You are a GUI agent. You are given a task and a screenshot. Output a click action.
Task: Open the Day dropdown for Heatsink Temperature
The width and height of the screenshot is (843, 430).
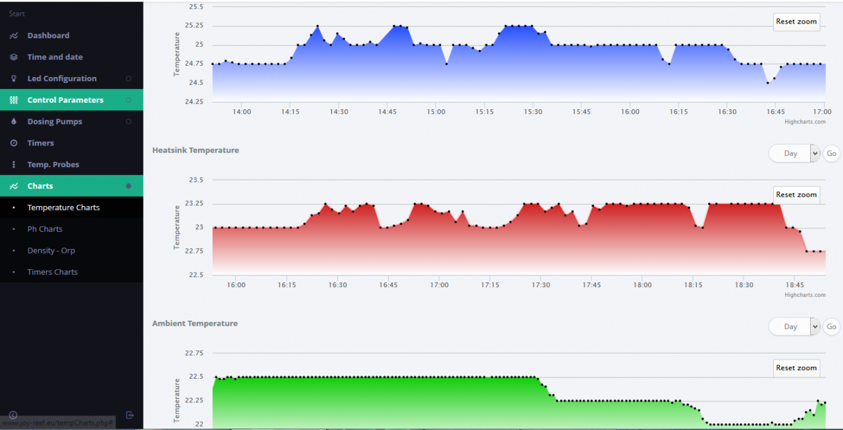point(794,153)
